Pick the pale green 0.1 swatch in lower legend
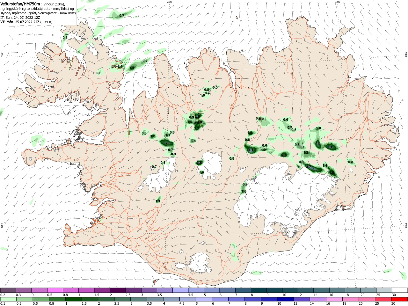The height and width of the screenshot is (306, 408). point(8,299)
